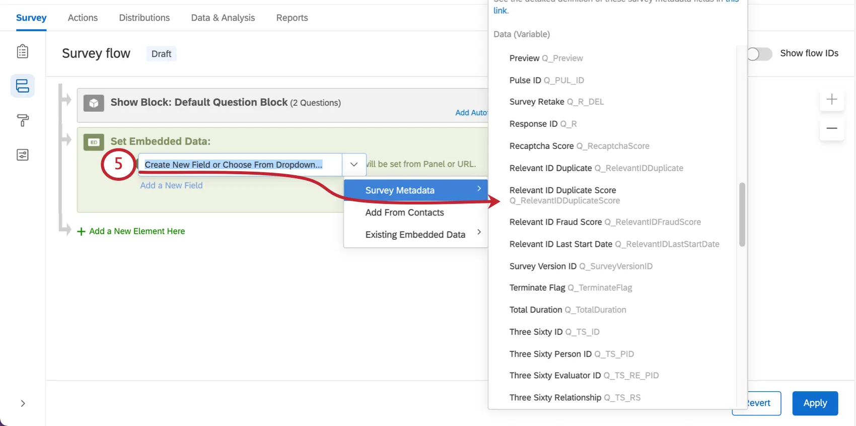856x426 pixels.
Task: Switch to the Distributions tab
Action: coord(145,18)
